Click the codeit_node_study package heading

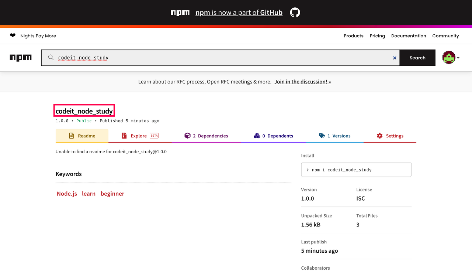coord(84,111)
